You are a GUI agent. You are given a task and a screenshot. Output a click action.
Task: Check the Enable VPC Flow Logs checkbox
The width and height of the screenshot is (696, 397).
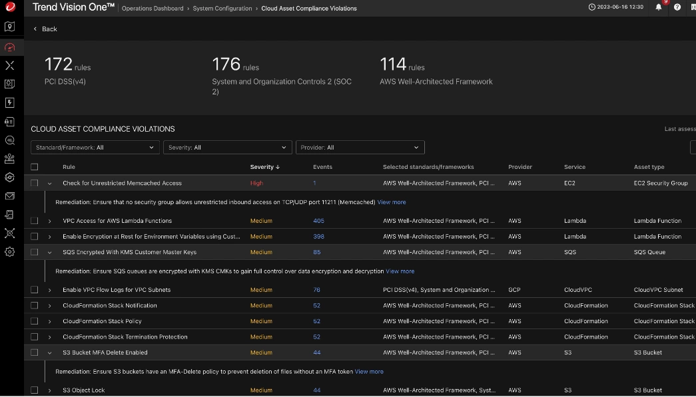pos(34,290)
